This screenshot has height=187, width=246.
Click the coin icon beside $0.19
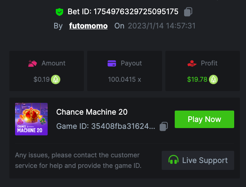[x=56, y=79]
